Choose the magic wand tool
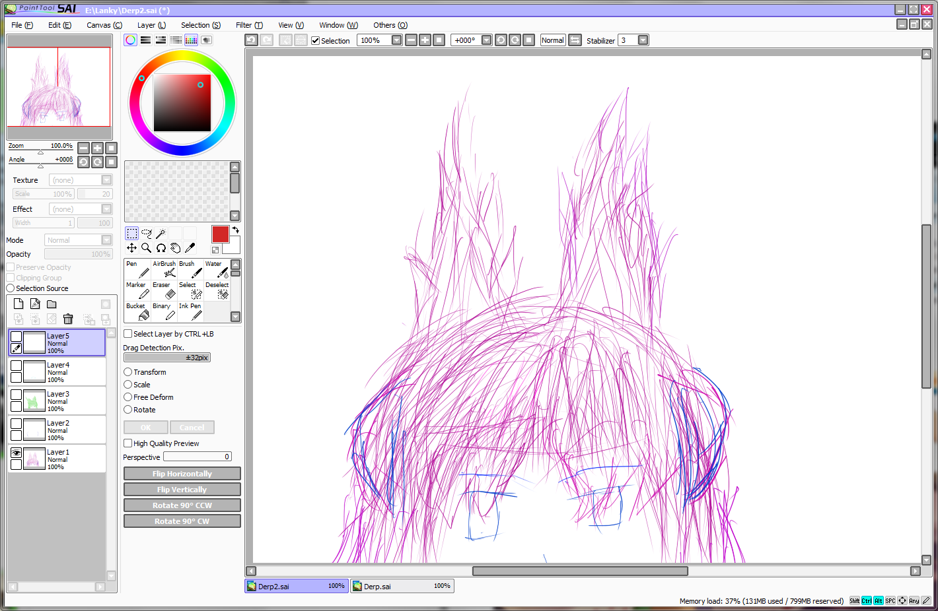This screenshot has width=938, height=611. click(x=161, y=234)
